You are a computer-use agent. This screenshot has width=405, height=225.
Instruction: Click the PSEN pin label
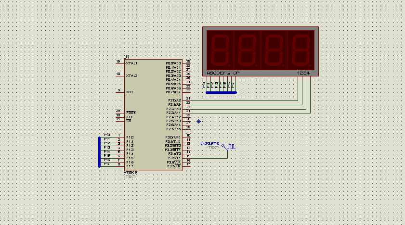[131, 113]
